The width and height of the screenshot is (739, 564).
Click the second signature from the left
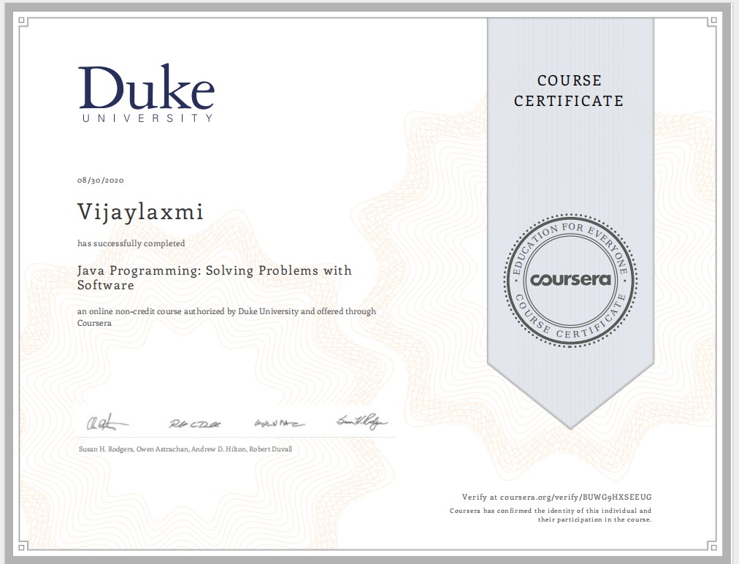pyautogui.click(x=195, y=424)
